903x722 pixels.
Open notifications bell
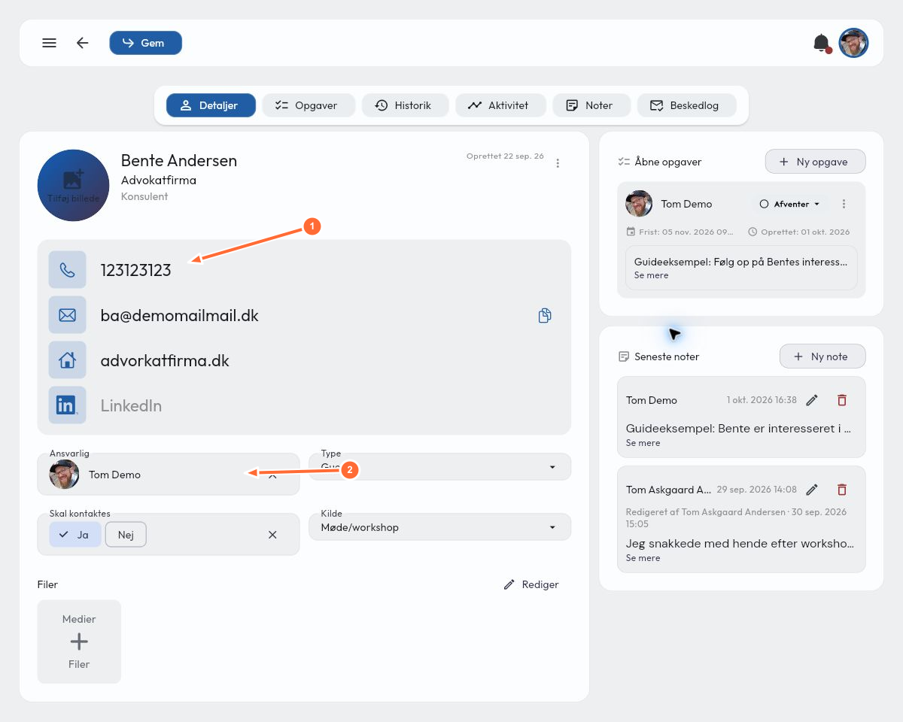pyautogui.click(x=822, y=43)
